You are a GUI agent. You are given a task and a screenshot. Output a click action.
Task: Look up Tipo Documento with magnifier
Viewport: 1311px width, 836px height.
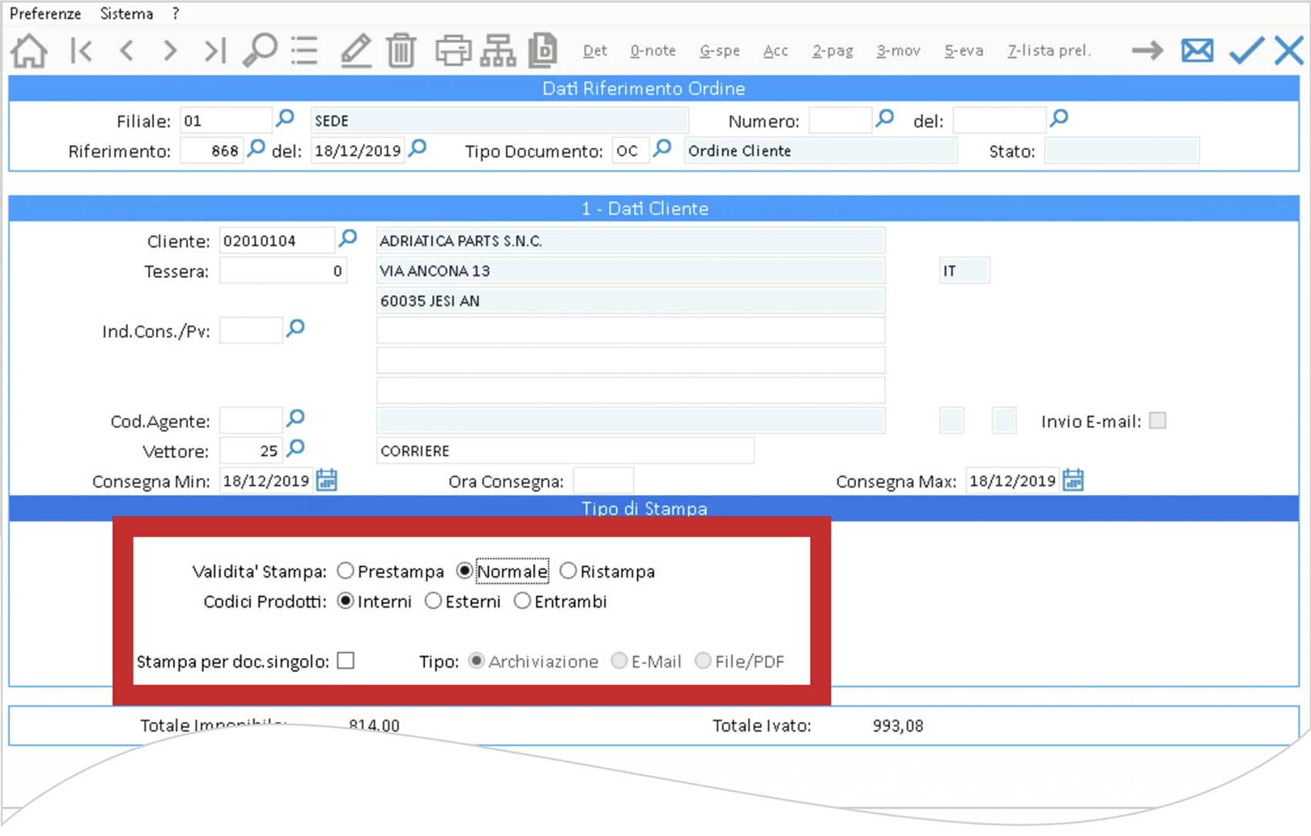click(662, 148)
